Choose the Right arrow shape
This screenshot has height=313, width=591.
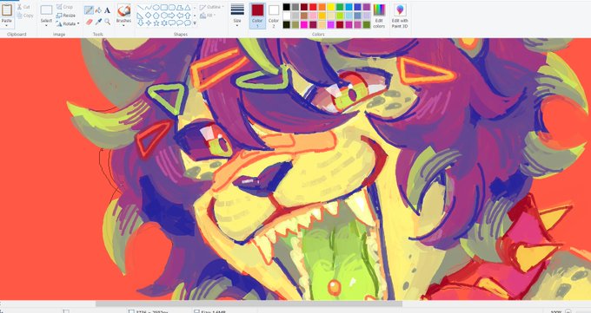point(172,16)
